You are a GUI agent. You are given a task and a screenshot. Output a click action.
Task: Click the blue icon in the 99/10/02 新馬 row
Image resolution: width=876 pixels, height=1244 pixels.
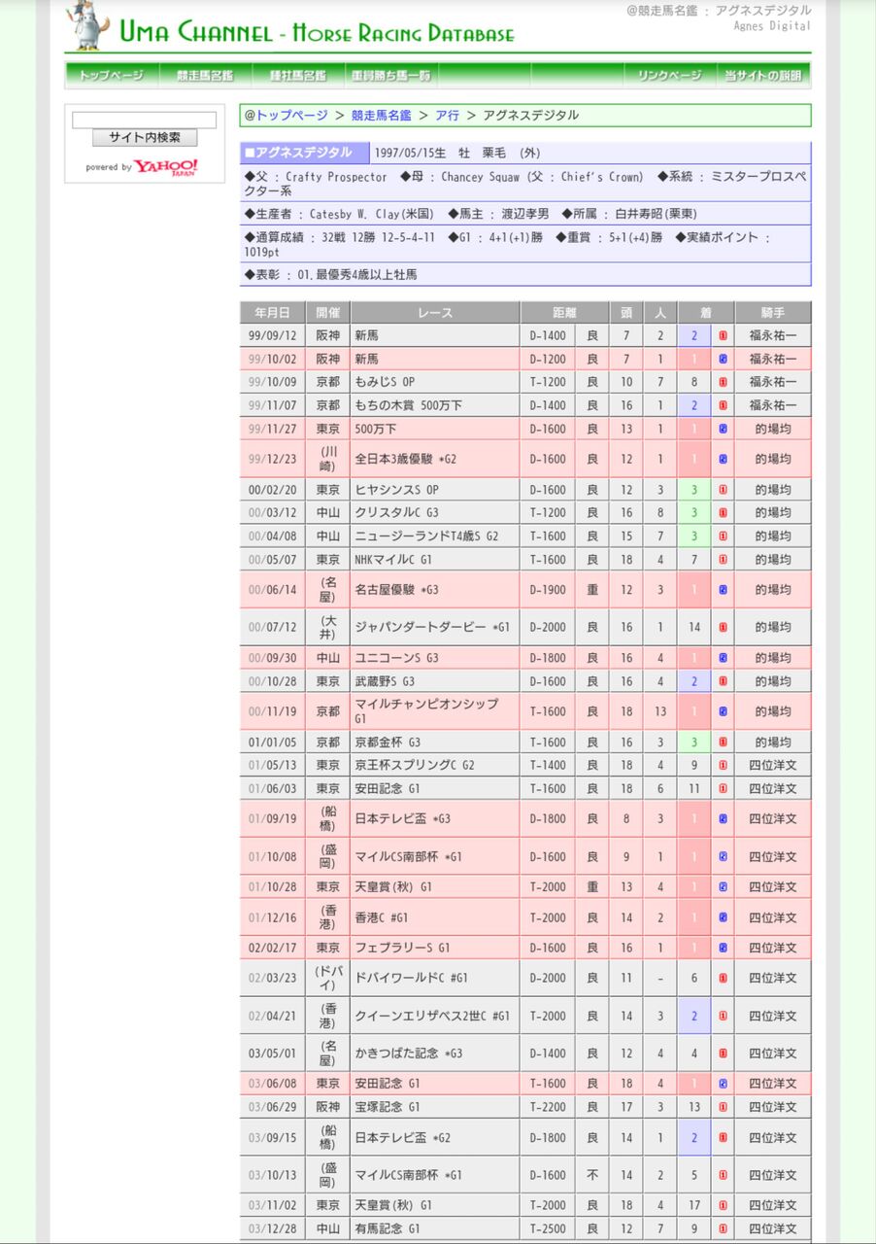click(723, 359)
